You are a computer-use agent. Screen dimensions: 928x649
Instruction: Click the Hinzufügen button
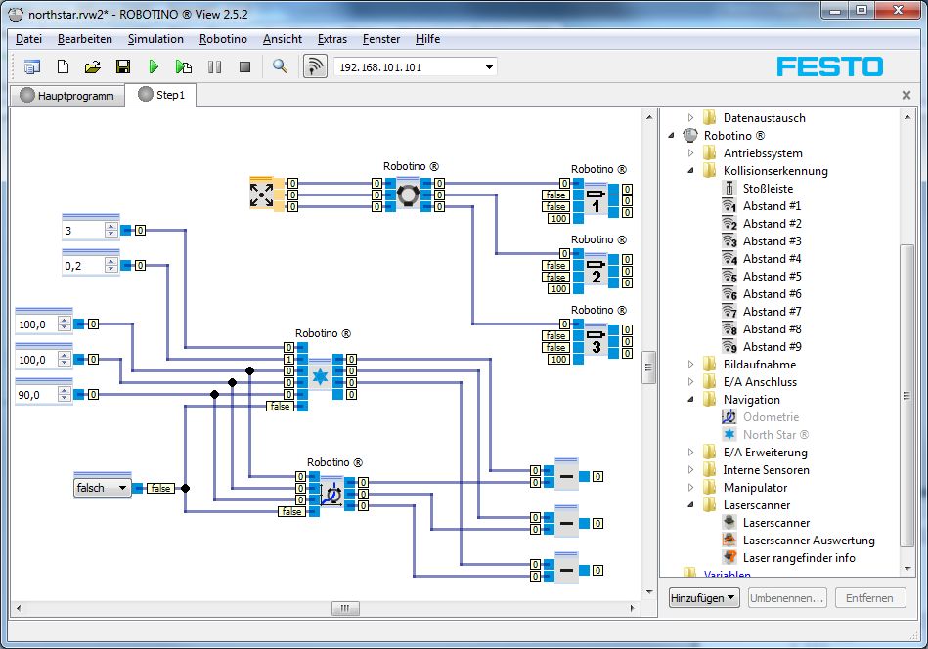pos(703,598)
